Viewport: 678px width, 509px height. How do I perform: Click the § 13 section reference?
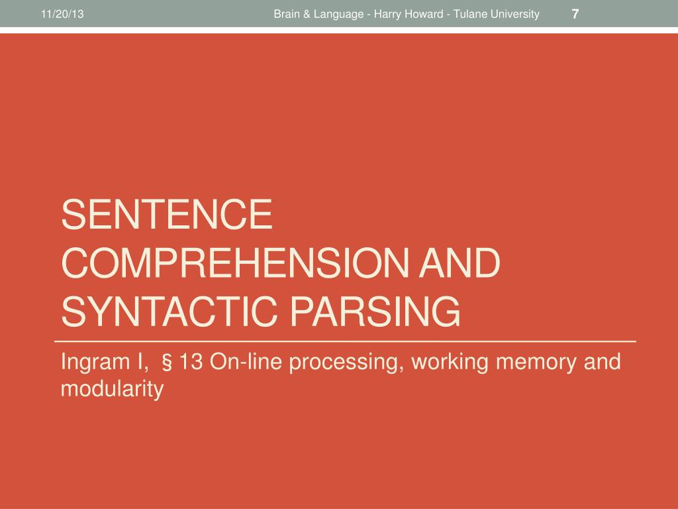[181, 362]
